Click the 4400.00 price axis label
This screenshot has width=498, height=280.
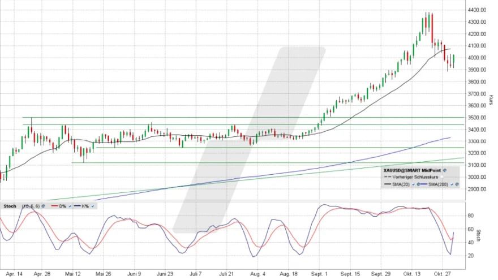[478, 10]
